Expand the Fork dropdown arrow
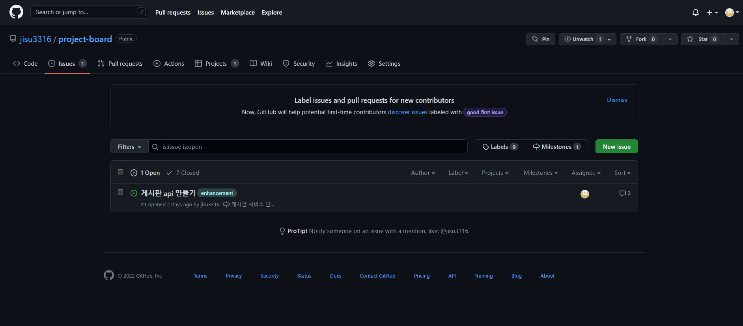Viewport: 743px width, 326px height. click(x=670, y=39)
